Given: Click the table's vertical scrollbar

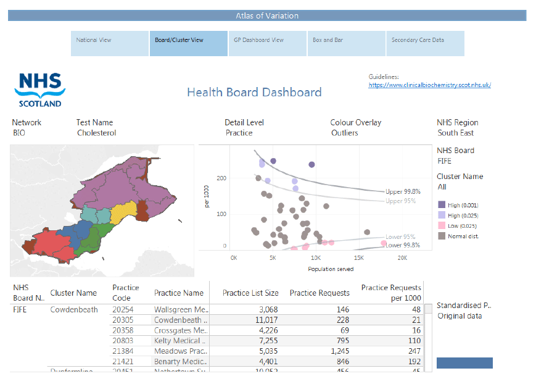Looking at the screenshot, I should [x=428, y=338].
